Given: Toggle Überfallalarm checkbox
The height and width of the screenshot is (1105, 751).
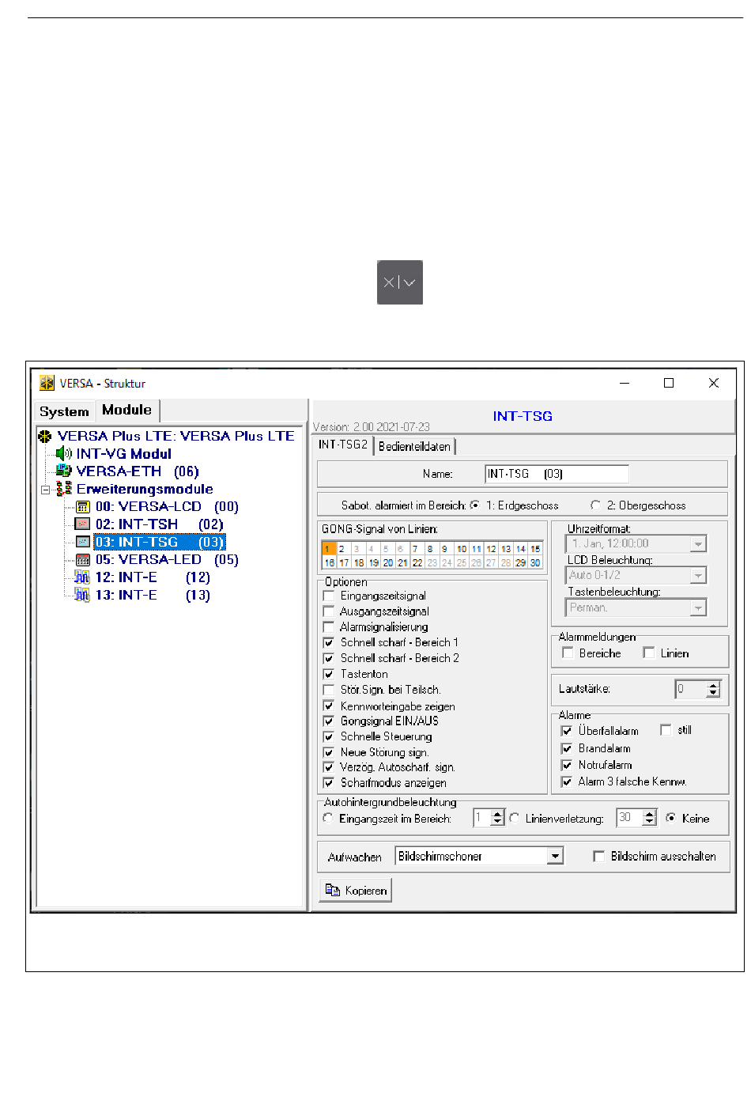Looking at the screenshot, I should [x=567, y=731].
